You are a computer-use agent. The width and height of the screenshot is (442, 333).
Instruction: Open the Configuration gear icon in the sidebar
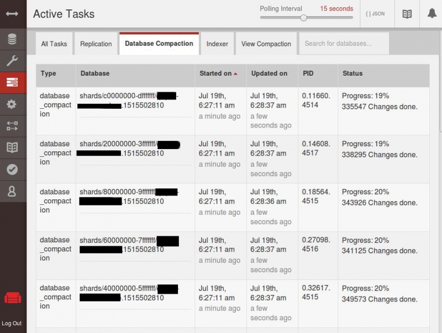pos(12,104)
